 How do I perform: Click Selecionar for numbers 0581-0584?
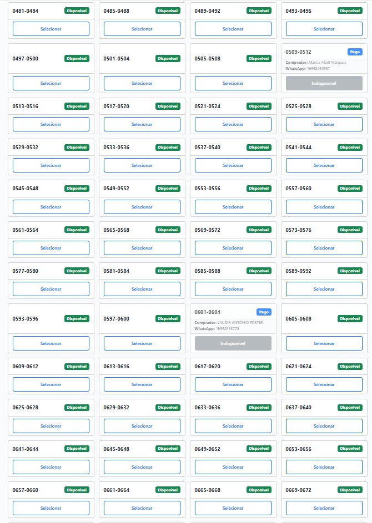[142, 289]
